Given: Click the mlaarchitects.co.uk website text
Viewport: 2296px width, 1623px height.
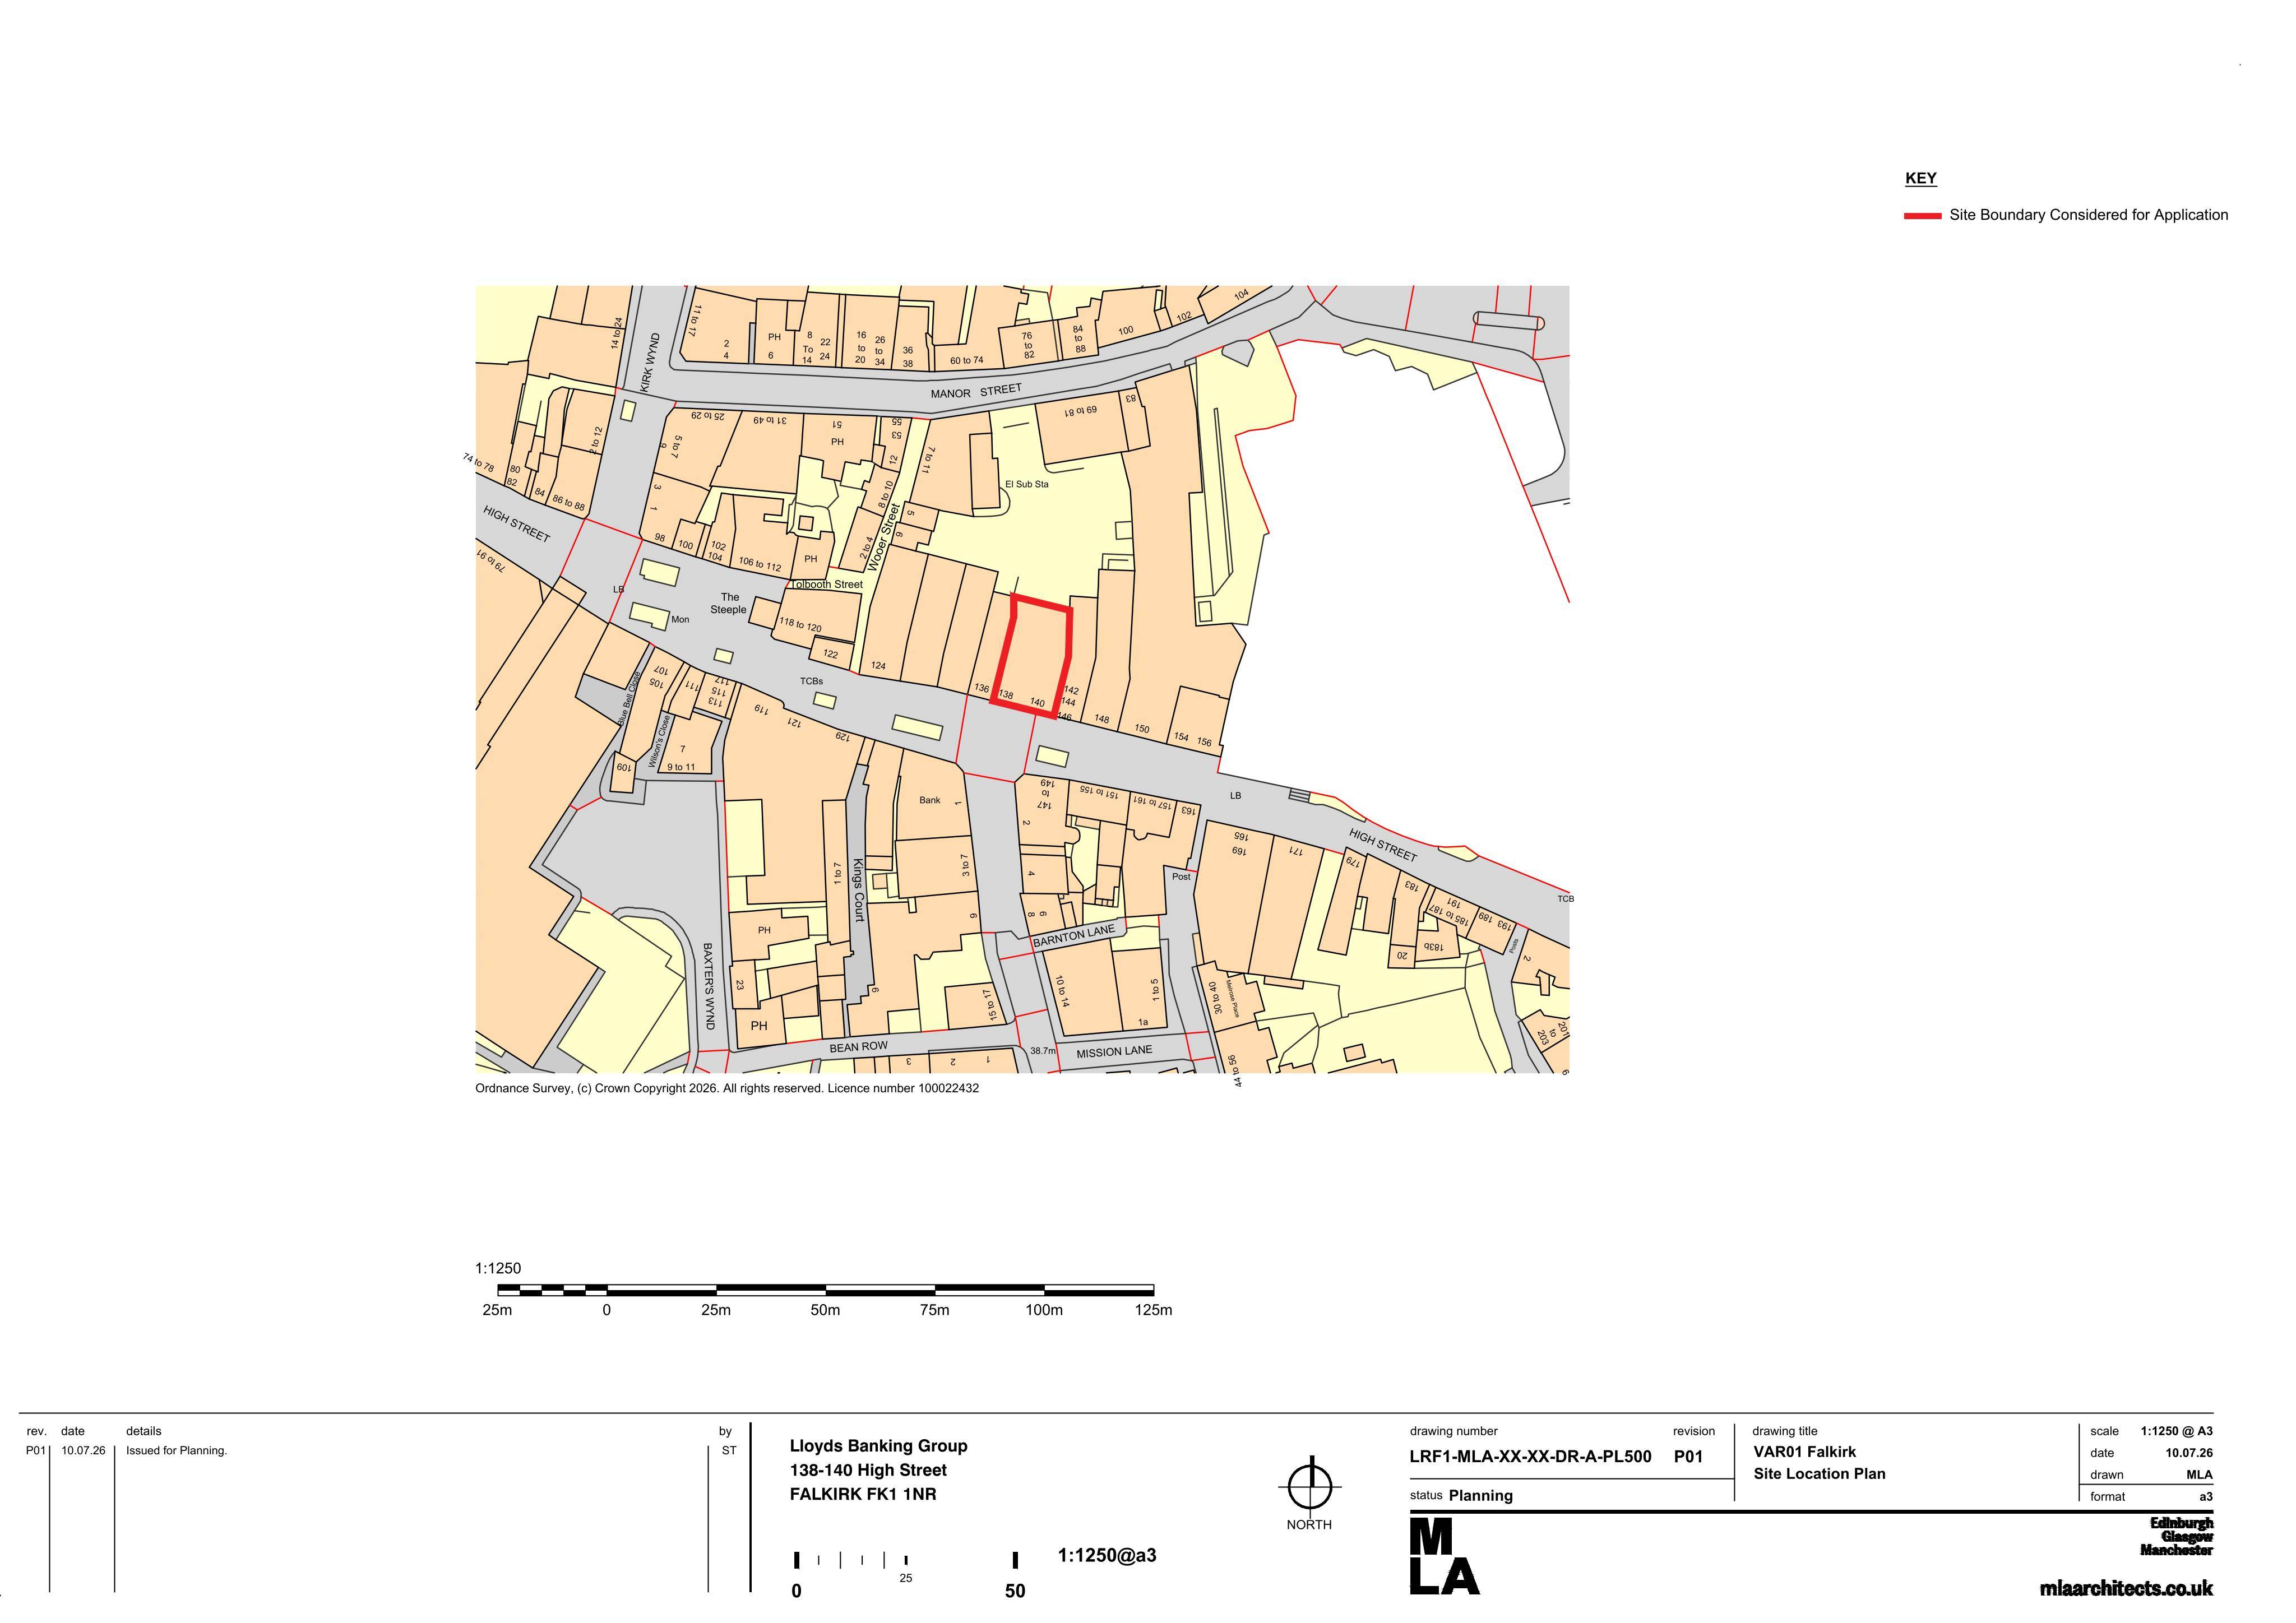Looking at the screenshot, I should coord(2126,1588).
